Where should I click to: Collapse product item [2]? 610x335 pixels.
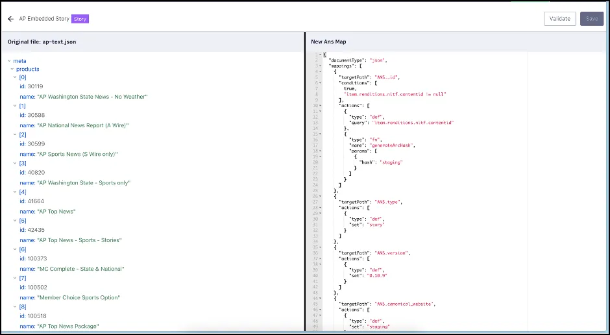tap(15, 134)
